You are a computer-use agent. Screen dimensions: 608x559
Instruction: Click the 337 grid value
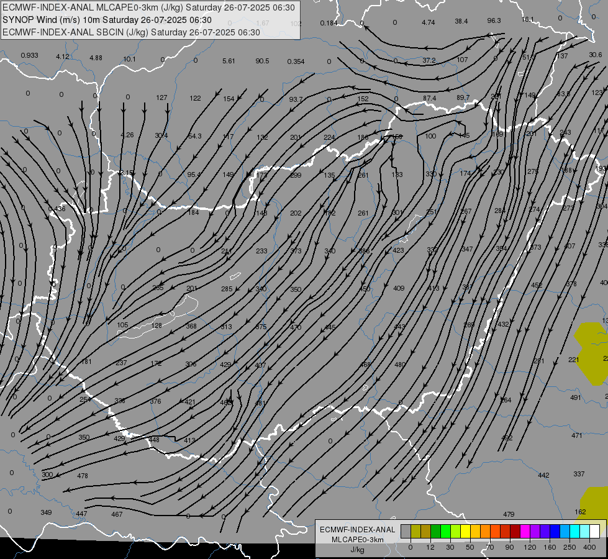click(x=579, y=474)
